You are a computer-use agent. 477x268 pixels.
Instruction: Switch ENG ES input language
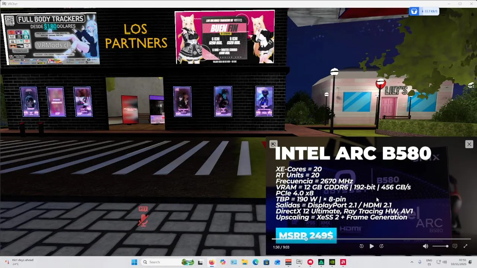(x=429, y=262)
